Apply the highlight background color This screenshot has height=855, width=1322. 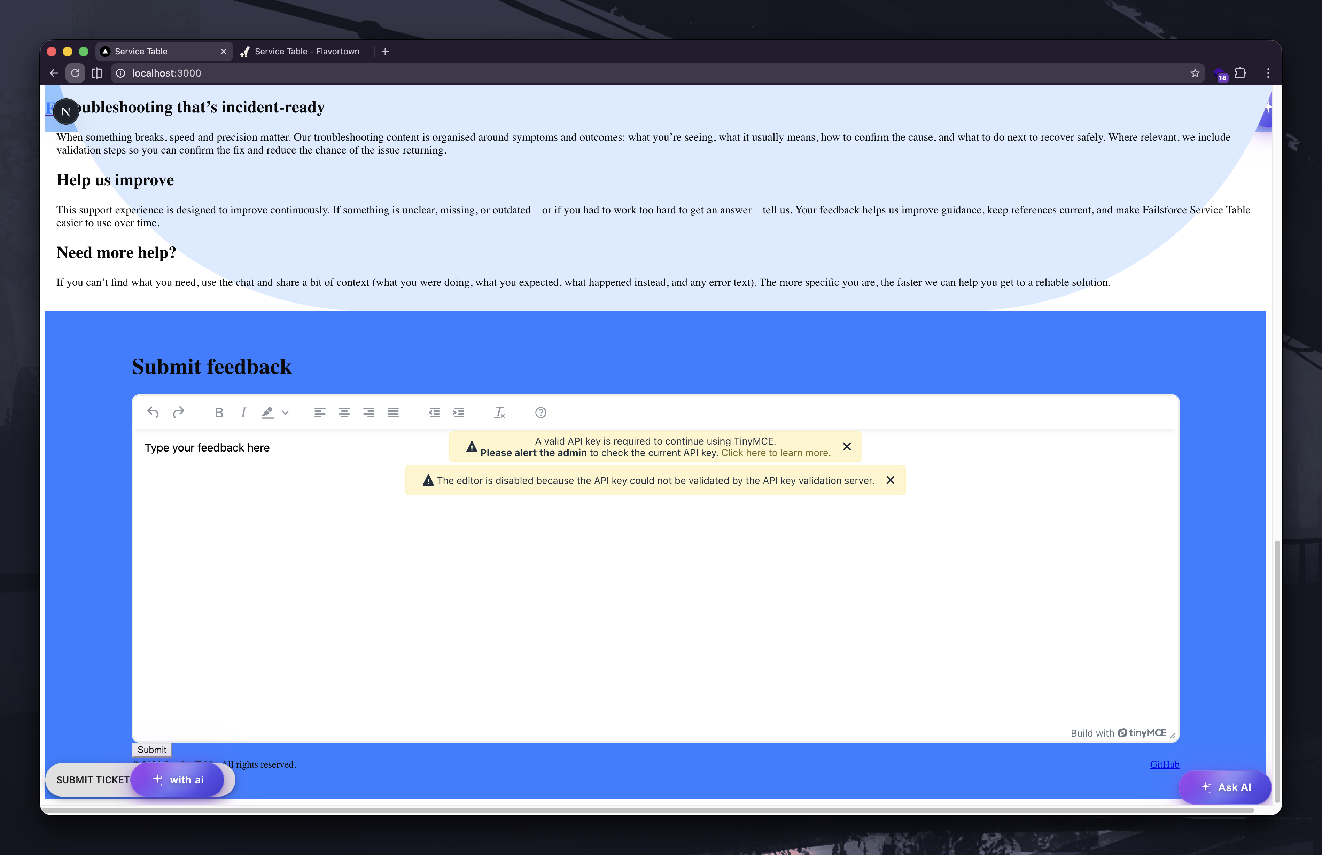pos(267,413)
